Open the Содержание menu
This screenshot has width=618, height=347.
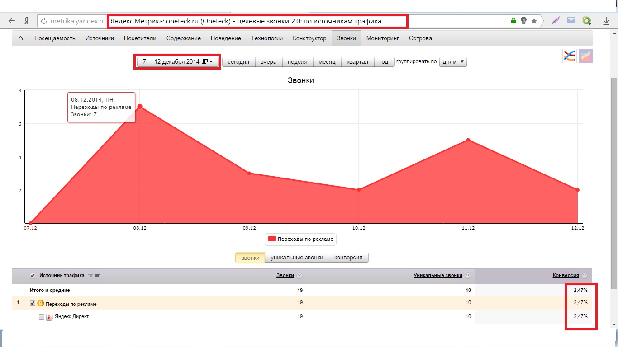coord(184,38)
